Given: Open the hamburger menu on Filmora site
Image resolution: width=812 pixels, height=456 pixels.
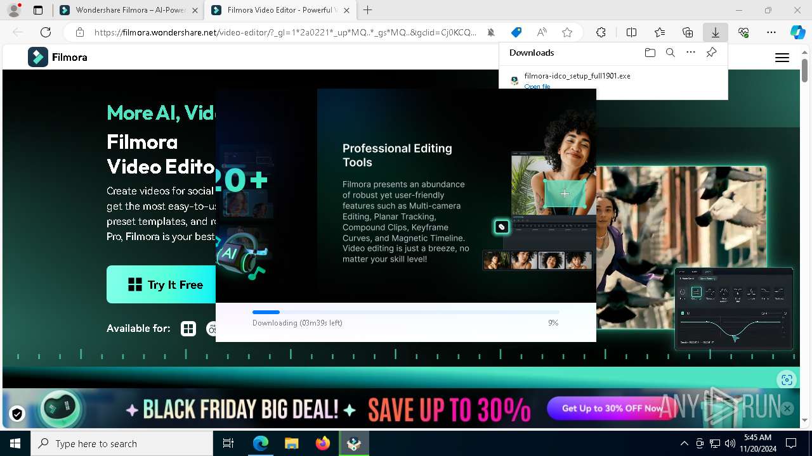Looking at the screenshot, I should click(x=782, y=58).
